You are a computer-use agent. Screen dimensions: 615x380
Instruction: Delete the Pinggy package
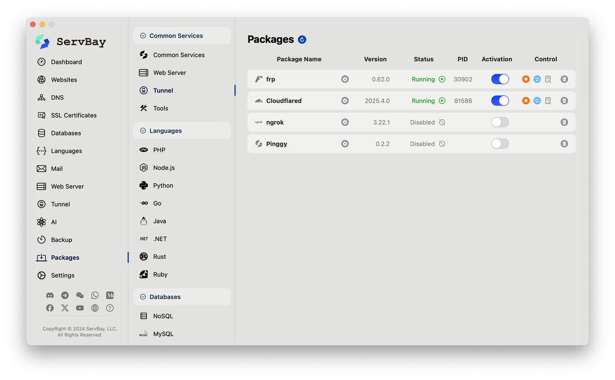pos(565,143)
